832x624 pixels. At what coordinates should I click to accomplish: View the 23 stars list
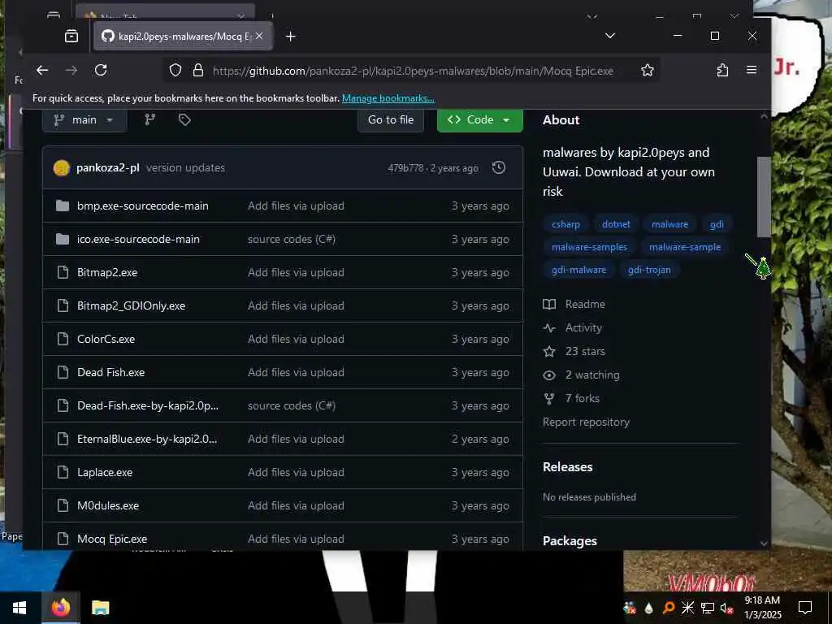click(x=574, y=351)
